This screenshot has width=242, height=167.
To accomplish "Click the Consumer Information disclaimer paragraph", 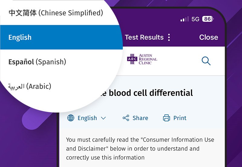I will pyautogui.click(x=140, y=149).
